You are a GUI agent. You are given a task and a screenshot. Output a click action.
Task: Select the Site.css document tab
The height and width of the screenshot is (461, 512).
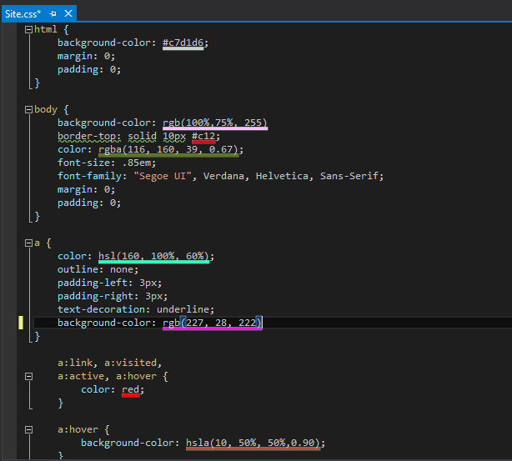(x=23, y=14)
